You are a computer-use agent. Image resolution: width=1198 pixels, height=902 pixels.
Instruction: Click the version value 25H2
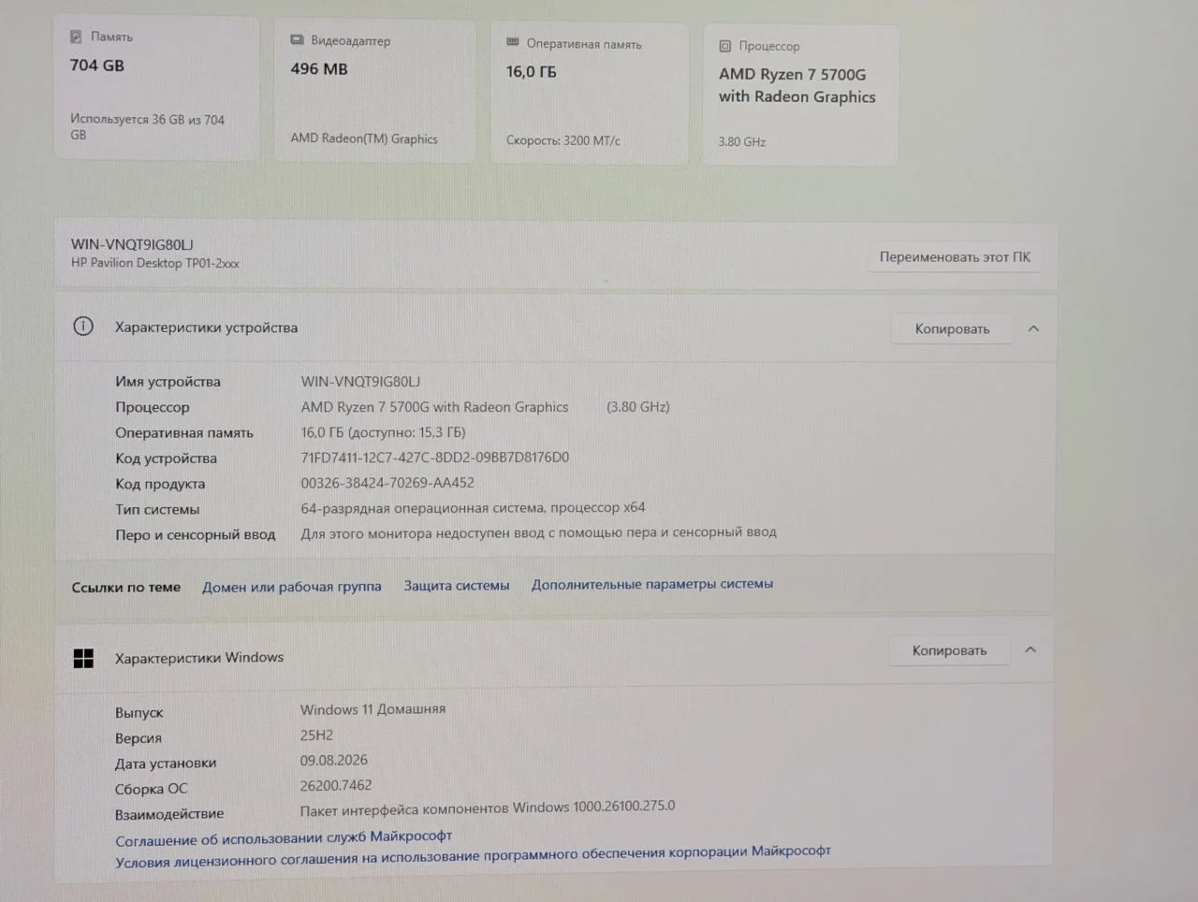point(316,735)
